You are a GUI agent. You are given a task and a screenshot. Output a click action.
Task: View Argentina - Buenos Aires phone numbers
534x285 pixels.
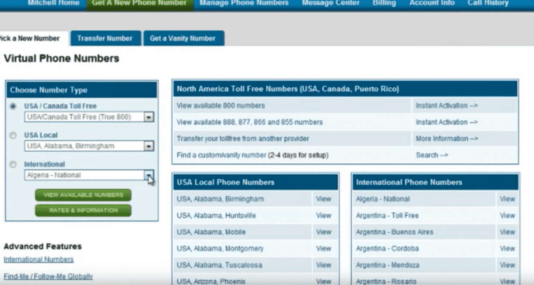507,232
